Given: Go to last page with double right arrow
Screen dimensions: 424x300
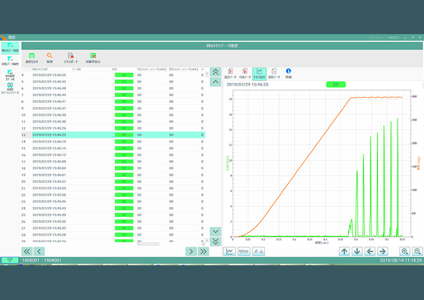Looking at the screenshot, I should [x=203, y=251].
